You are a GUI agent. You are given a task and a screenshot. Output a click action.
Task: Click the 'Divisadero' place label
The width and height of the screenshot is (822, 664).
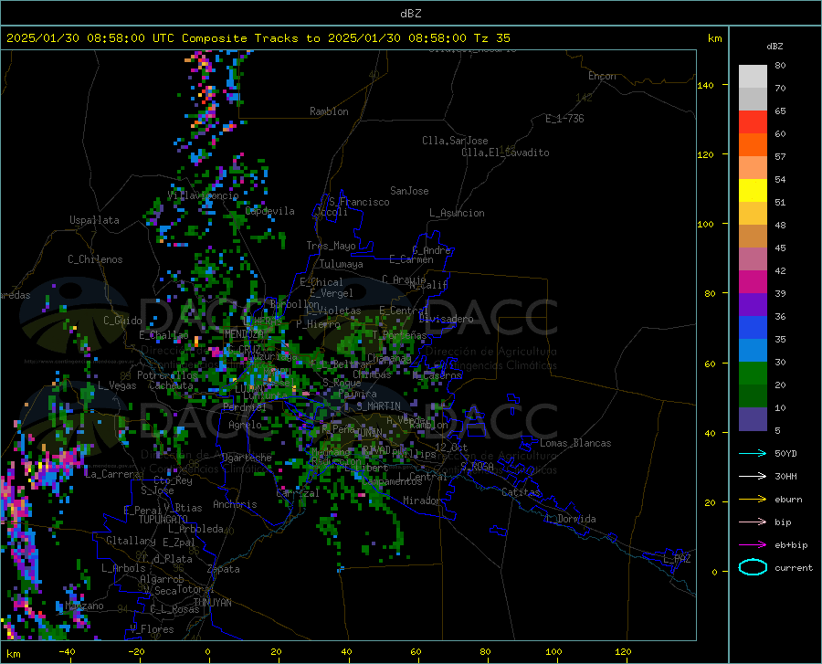[446, 319]
